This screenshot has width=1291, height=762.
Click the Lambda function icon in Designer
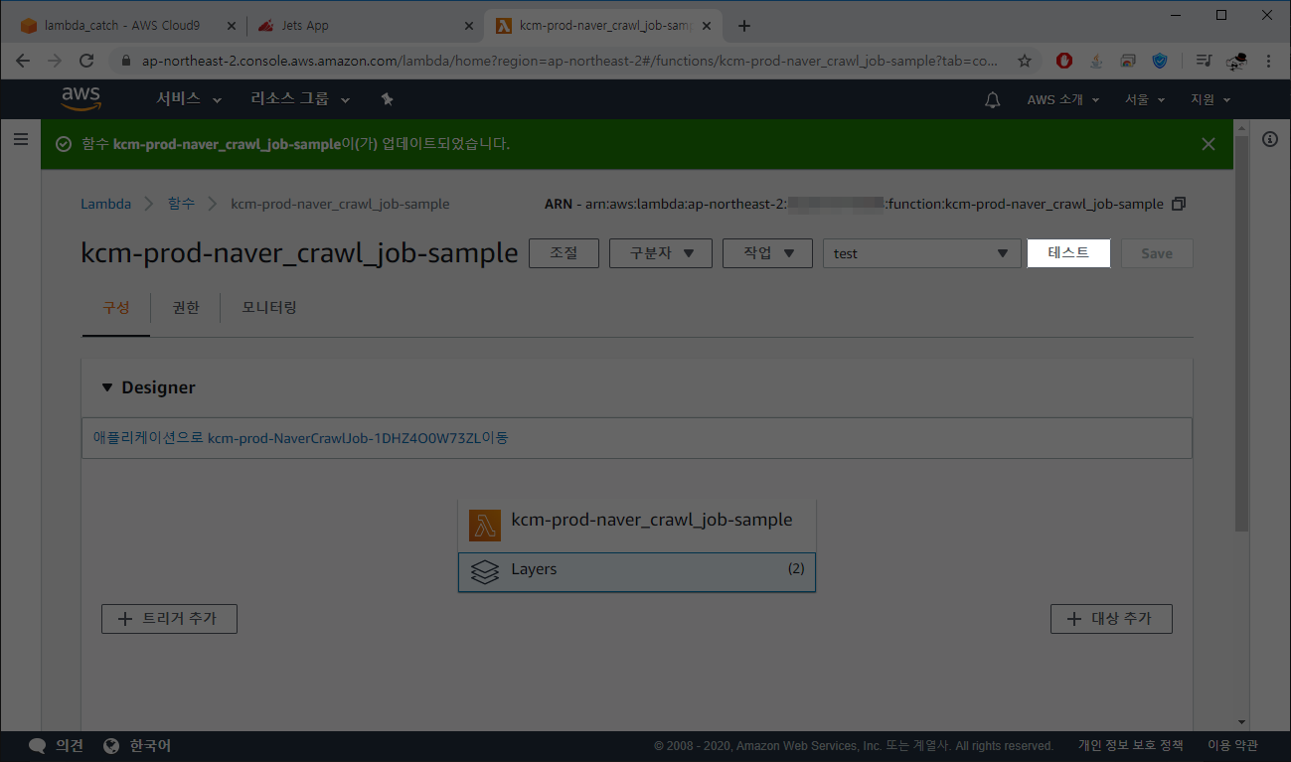[x=485, y=526]
